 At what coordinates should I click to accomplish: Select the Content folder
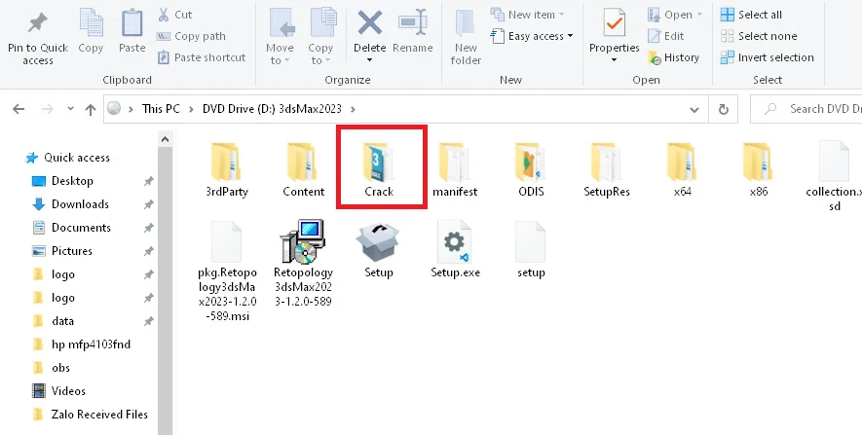coord(304,169)
